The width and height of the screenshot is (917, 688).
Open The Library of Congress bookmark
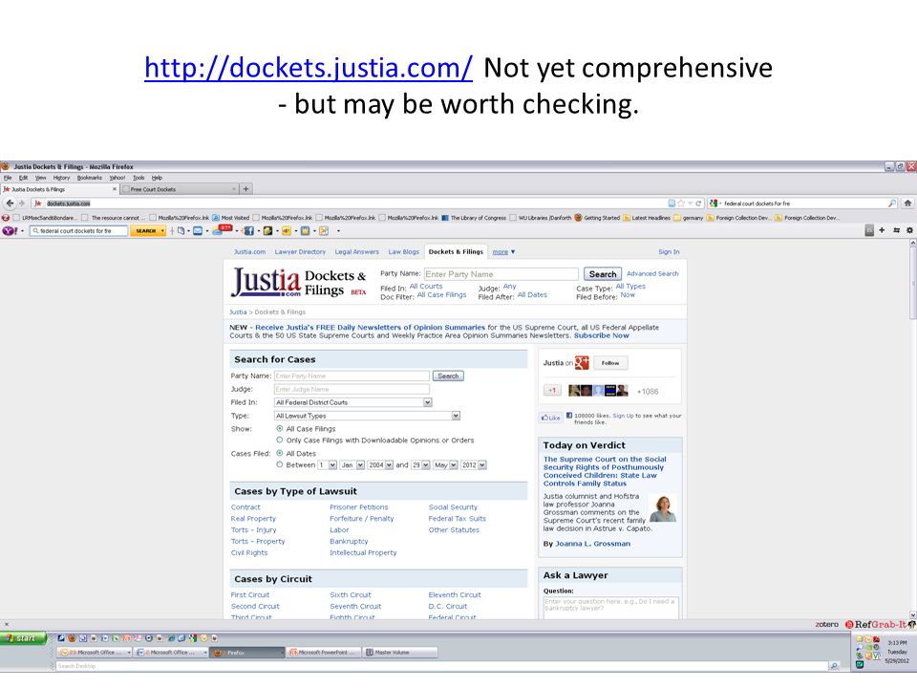(x=474, y=218)
